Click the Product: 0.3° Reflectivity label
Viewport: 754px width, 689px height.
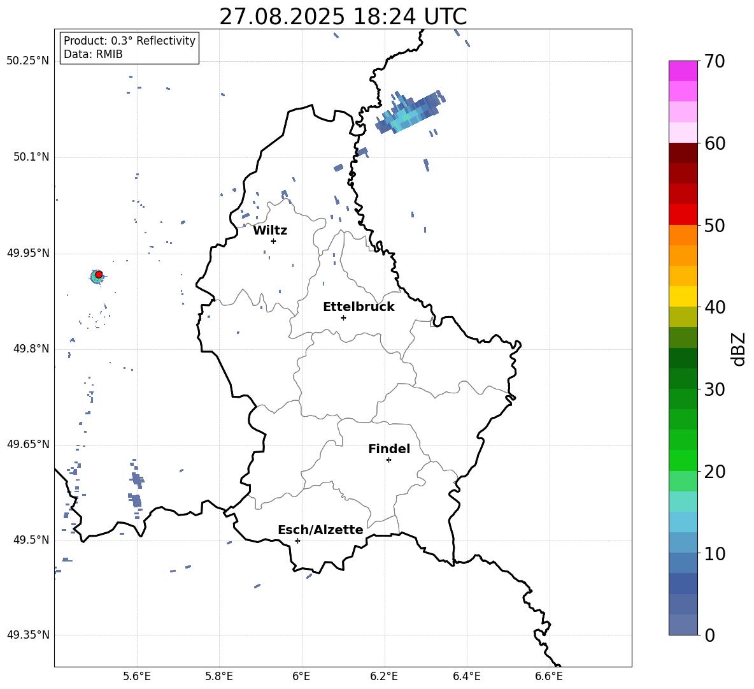point(129,41)
